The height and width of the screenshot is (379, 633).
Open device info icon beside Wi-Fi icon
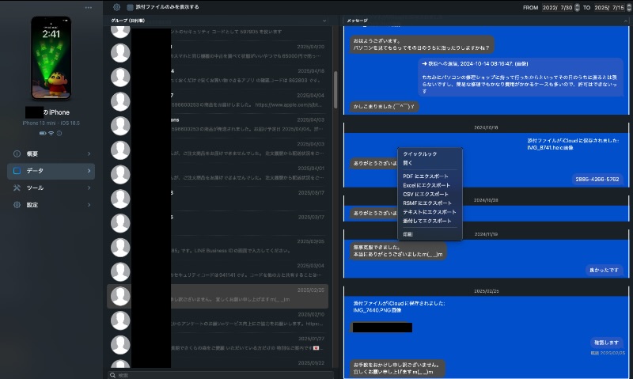click(x=59, y=133)
